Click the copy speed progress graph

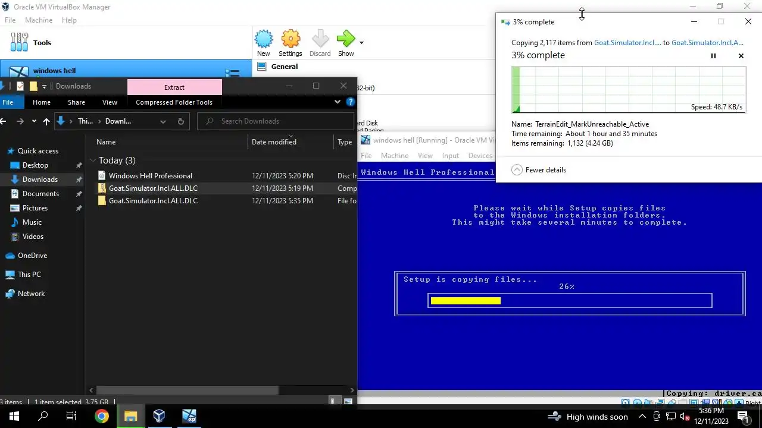(x=629, y=90)
